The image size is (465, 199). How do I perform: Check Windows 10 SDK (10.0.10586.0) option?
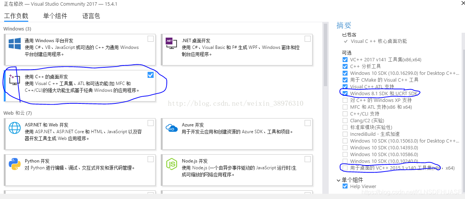click(x=345, y=154)
